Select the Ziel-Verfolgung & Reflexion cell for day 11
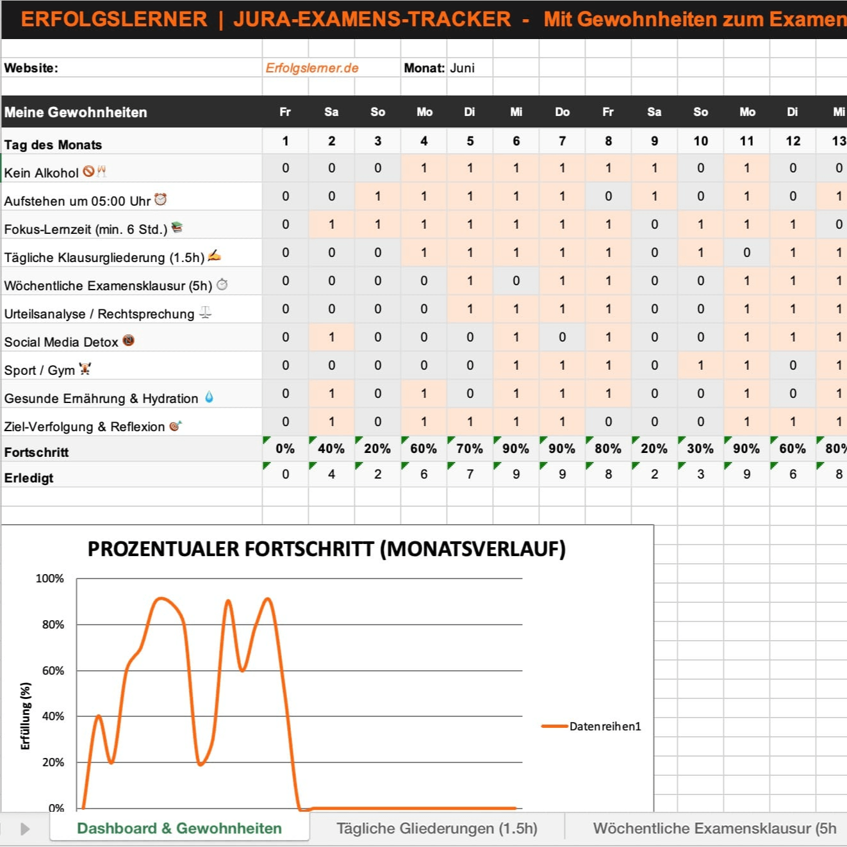The width and height of the screenshot is (847, 847). [x=747, y=422]
